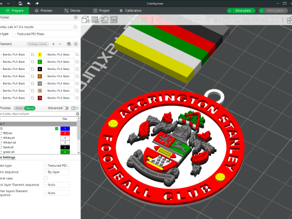
Task: Click the Save project disk icon
Action: [21, 4]
